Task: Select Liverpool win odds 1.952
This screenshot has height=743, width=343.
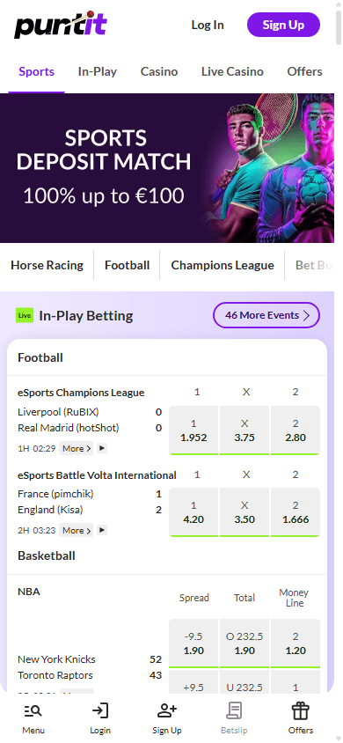Action: coord(193,430)
